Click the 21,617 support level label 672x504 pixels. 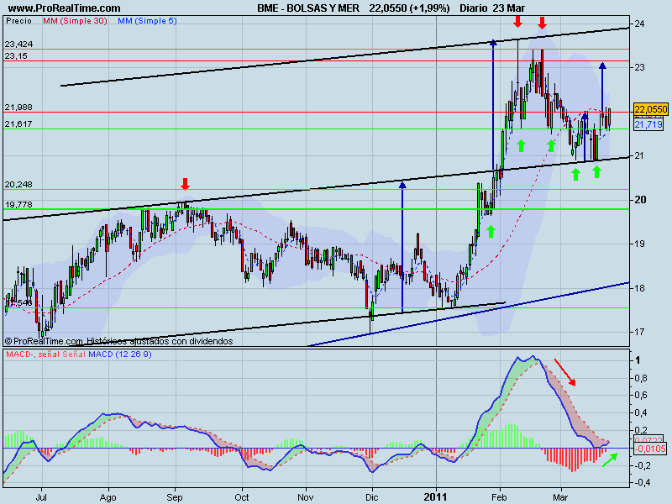18,123
